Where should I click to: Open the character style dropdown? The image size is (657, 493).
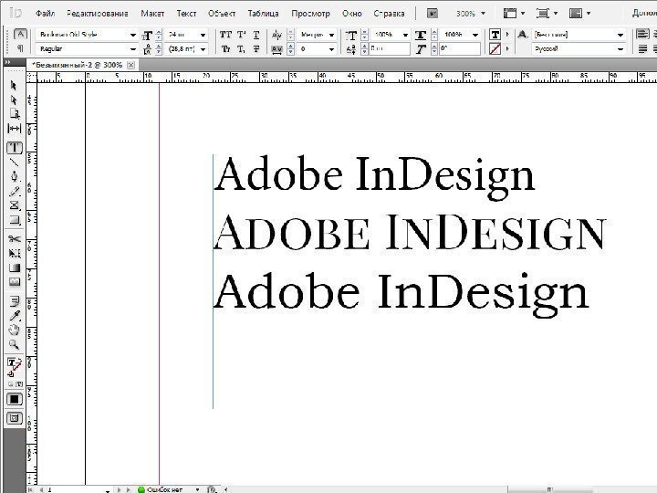click(x=620, y=35)
